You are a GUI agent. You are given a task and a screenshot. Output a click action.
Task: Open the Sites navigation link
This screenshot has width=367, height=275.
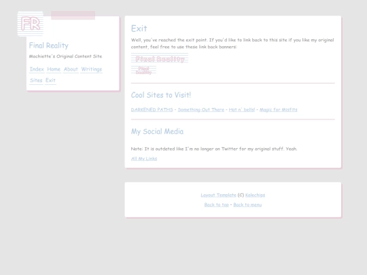(x=36, y=80)
